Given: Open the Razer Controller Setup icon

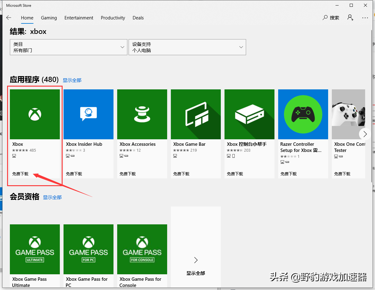Looking at the screenshot, I should pyautogui.click(x=303, y=114).
